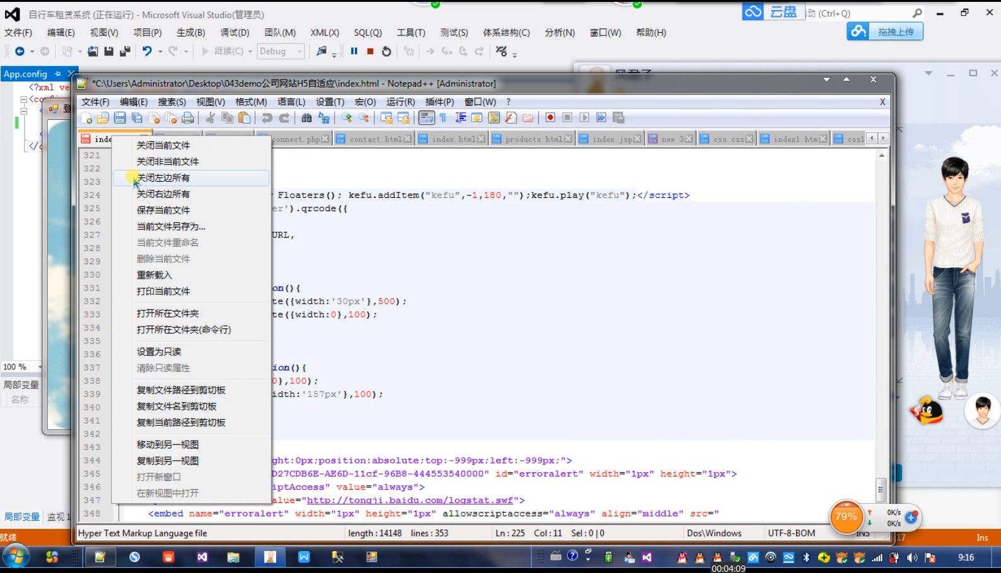
Task: Click the Save All icon in Visual Studio toolbar
Action: pyautogui.click(x=125, y=51)
